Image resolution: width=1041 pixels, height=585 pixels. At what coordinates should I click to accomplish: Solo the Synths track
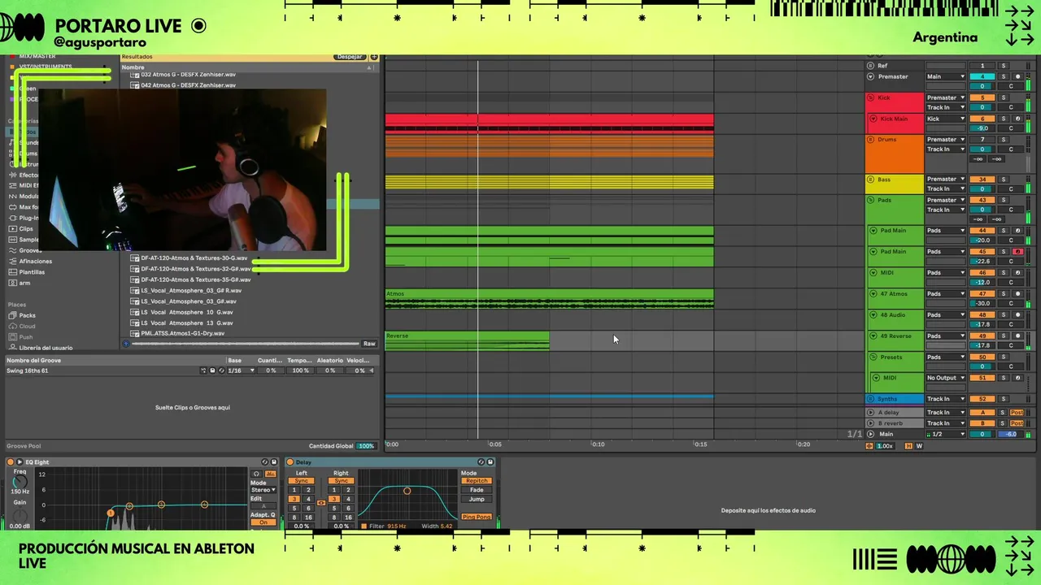(1003, 399)
